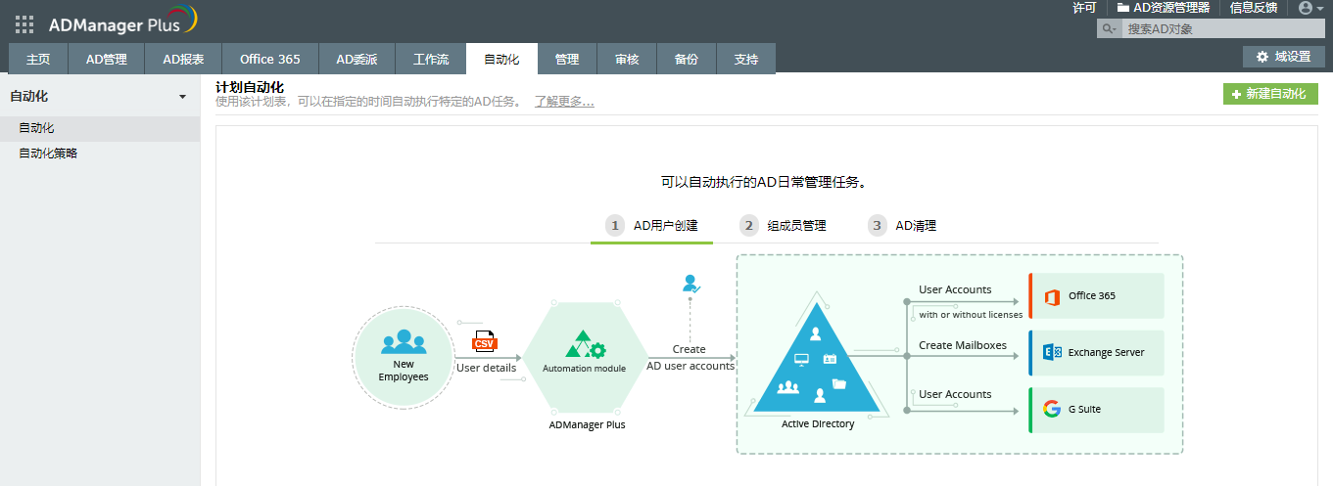The height and width of the screenshot is (486, 1333).
Task: Select step 2 组成员管理 tab
Action: point(784,226)
